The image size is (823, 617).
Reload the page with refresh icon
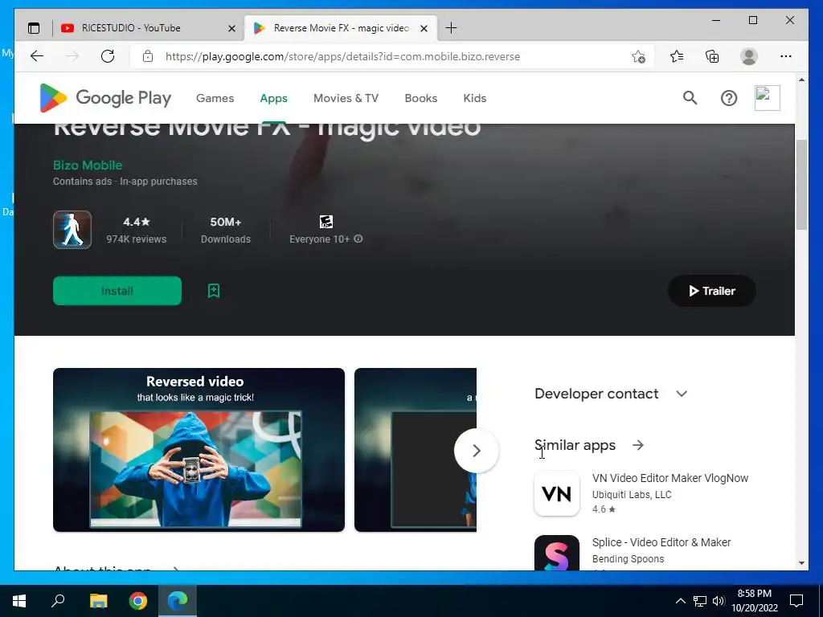coord(108,56)
